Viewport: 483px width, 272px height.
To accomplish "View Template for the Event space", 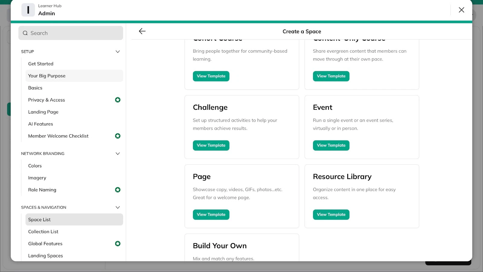I will pos(331,145).
